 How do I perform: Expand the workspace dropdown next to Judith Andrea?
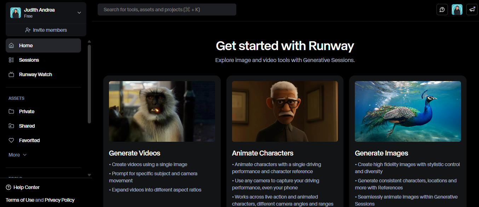coord(79,12)
